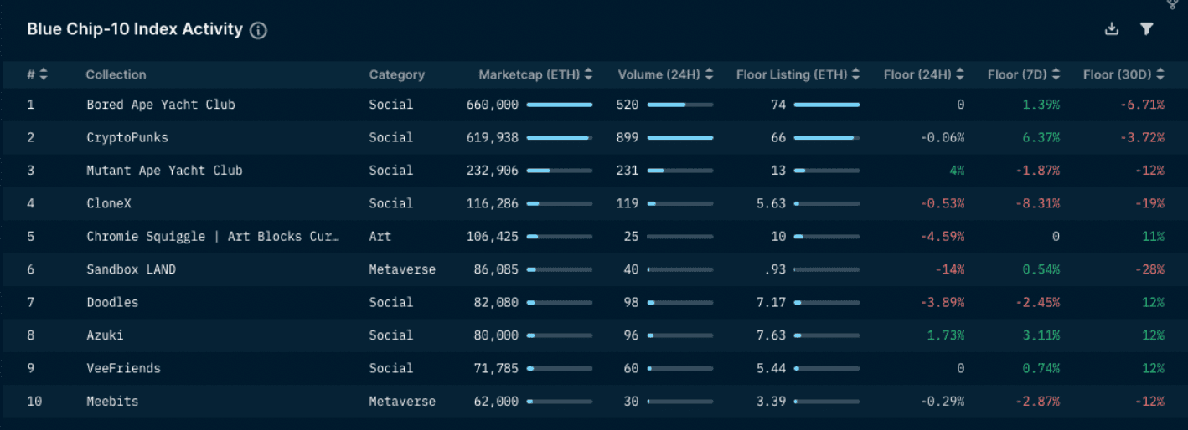This screenshot has width=1188, height=430.
Task: Click CryptoPunks 7D change 6.37%
Action: [x=1041, y=137]
